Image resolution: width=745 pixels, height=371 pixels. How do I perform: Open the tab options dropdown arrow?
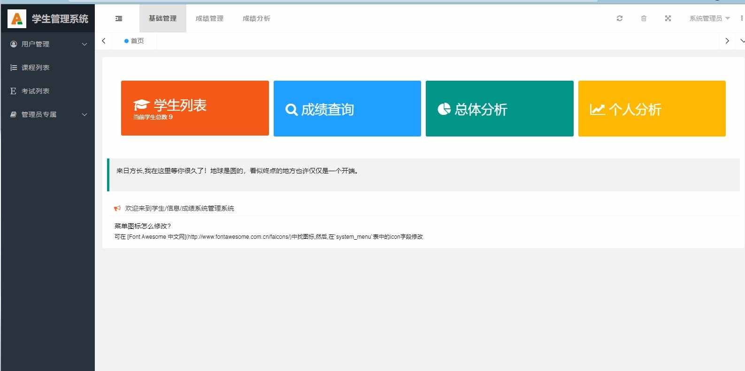coord(742,41)
